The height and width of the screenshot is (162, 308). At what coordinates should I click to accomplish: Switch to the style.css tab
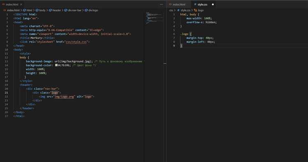point(202,5)
